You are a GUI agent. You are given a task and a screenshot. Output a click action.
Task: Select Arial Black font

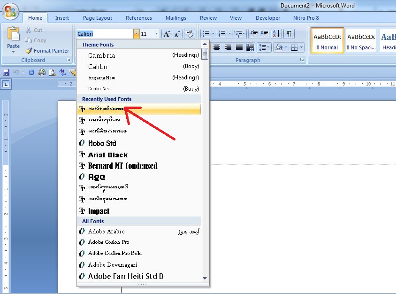click(139, 155)
